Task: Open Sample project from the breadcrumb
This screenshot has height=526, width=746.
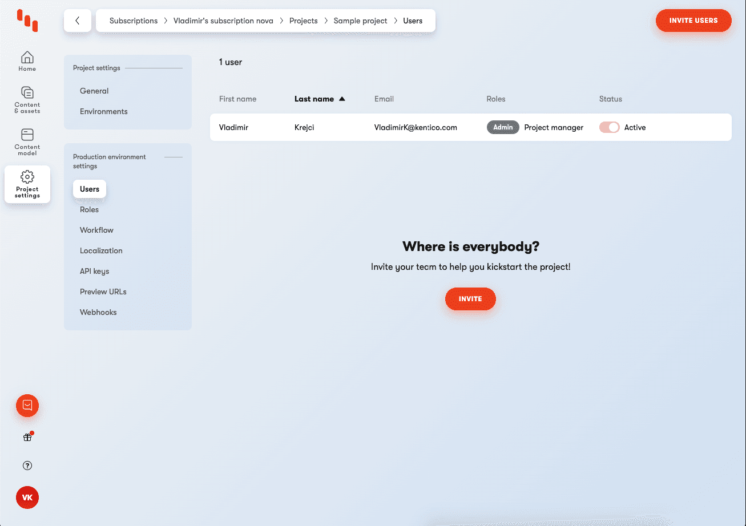Action: (360, 20)
